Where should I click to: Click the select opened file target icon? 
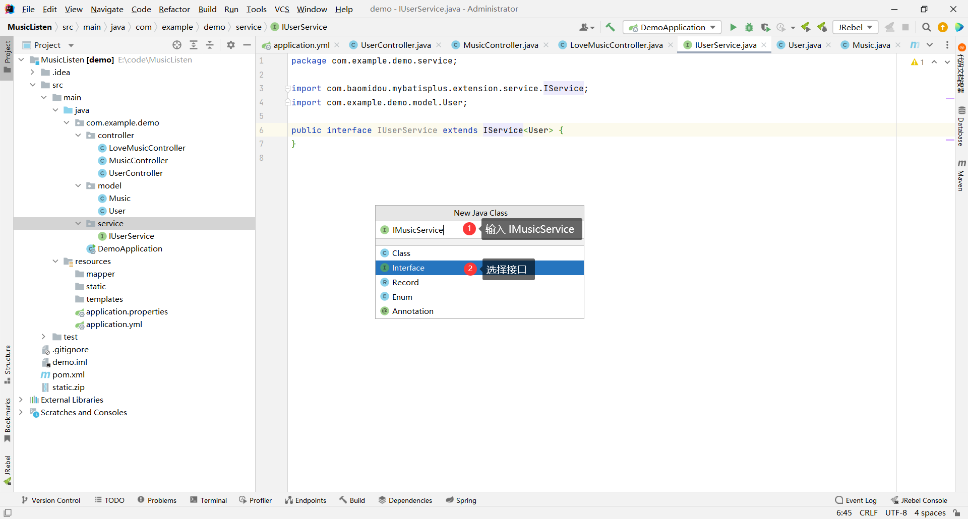[177, 45]
